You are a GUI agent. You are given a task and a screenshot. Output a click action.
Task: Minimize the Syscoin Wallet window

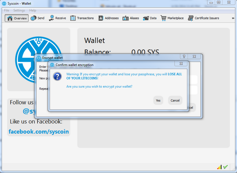pyautogui.click(x=211, y=3)
